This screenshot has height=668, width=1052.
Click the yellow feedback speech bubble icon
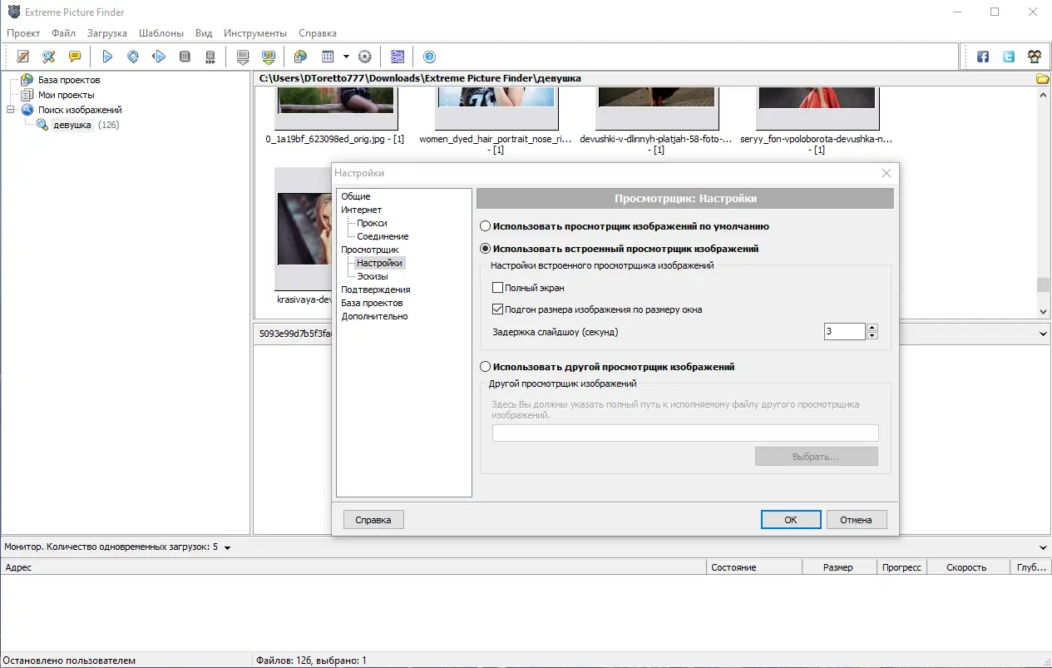pos(76,56)
